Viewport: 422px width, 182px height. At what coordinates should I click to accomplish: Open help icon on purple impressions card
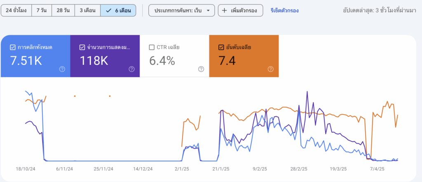tap(131, 69)
